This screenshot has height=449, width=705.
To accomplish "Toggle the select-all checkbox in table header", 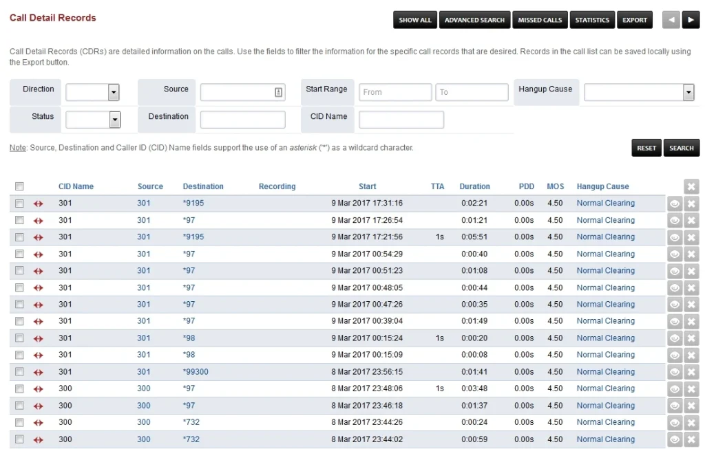I will [20, 186].
